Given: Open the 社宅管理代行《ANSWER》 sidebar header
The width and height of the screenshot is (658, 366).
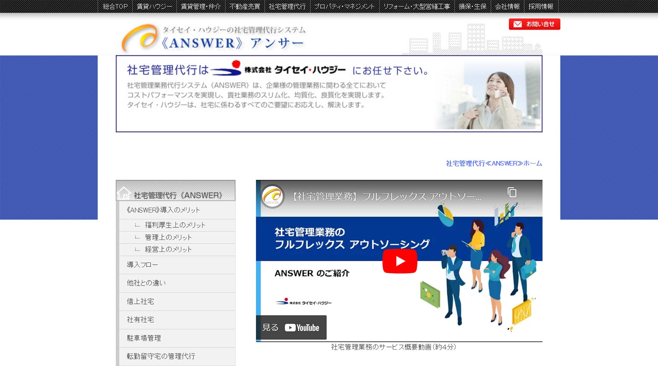Looking at the screenshot, I should [x=175, y=190].
